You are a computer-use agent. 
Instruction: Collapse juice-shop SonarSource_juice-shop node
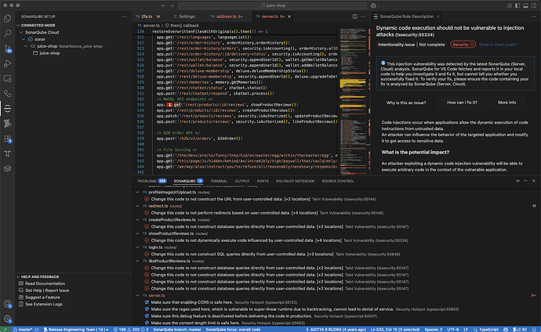coord(27,46)
